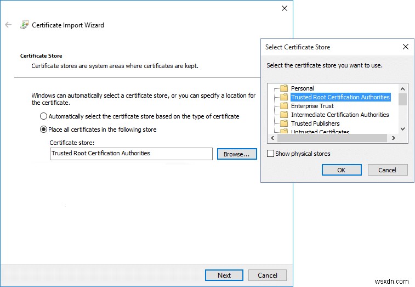Click the Enterprise Trust folder icon
Viewport: 415px width, 287px height.
(284, 106)
